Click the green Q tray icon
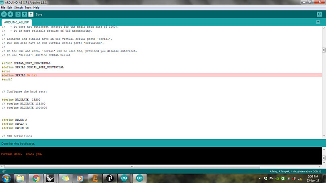 tap(283, 179)
